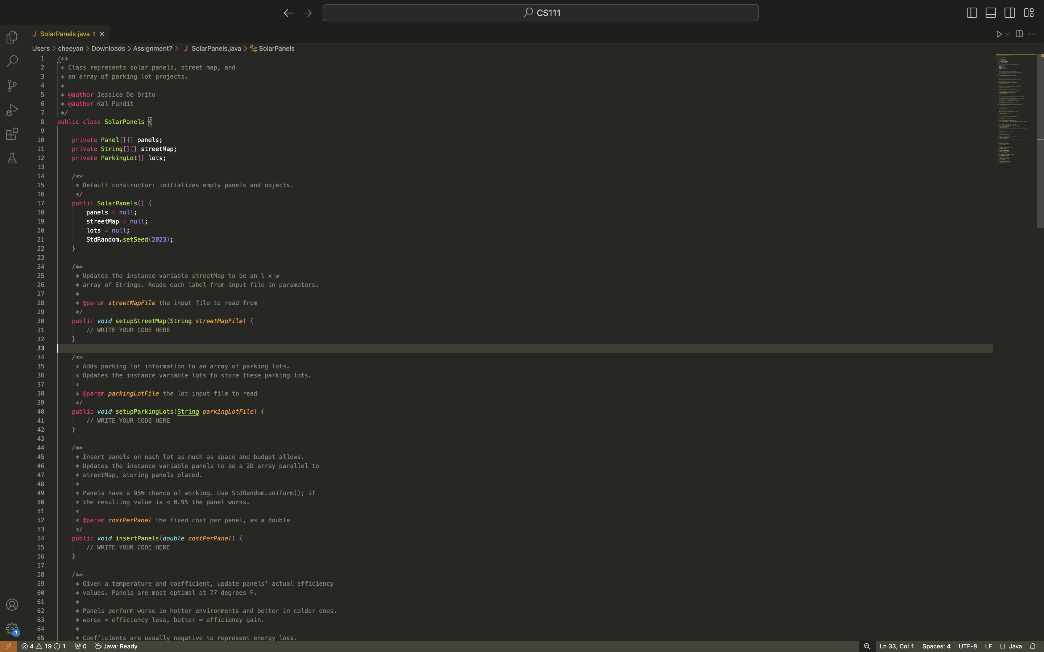This screenshot has width=1044, height=652.
Task: Toggle the primary side bar layout button
Action: (x=971, y=13)
